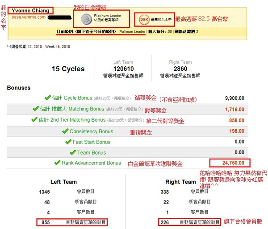The width and height of the screenshot is (268, 229).
Task: Click the lower Right Team section heading
Action: [x=180, y=182]
